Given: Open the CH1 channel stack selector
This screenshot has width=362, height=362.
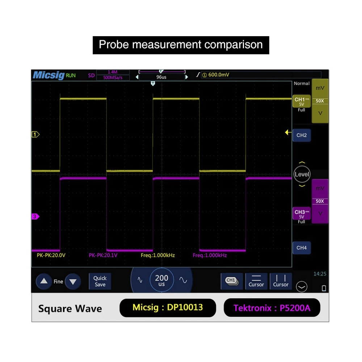Looking at the screenshot, I should [x=232, y=281].
